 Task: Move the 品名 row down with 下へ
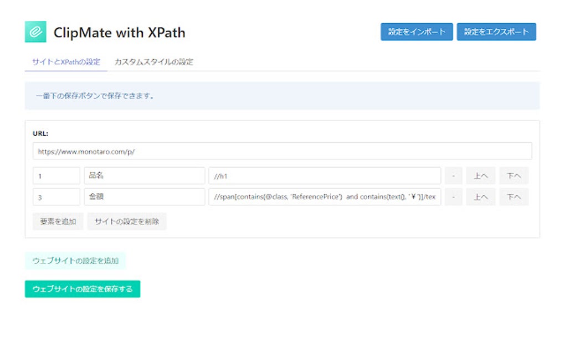point(513,175)
